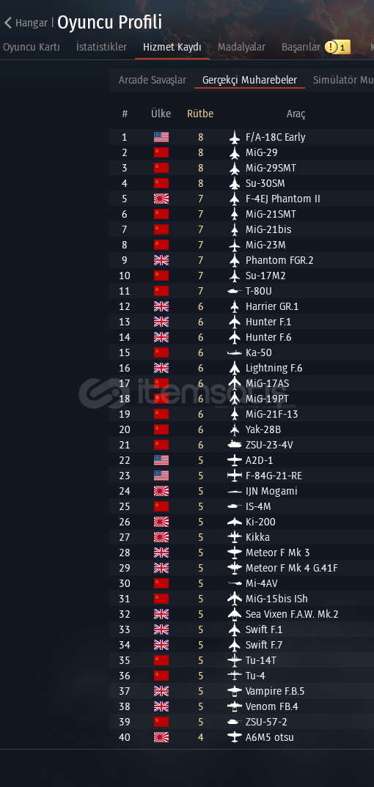Select the Arcade Savaşlar sub-tab
The image size is (374, 787).
tap(152, 81)
